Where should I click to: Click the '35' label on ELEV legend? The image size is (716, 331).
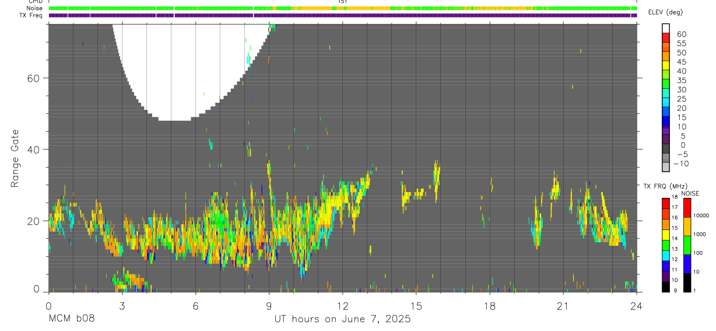point(682,80)
